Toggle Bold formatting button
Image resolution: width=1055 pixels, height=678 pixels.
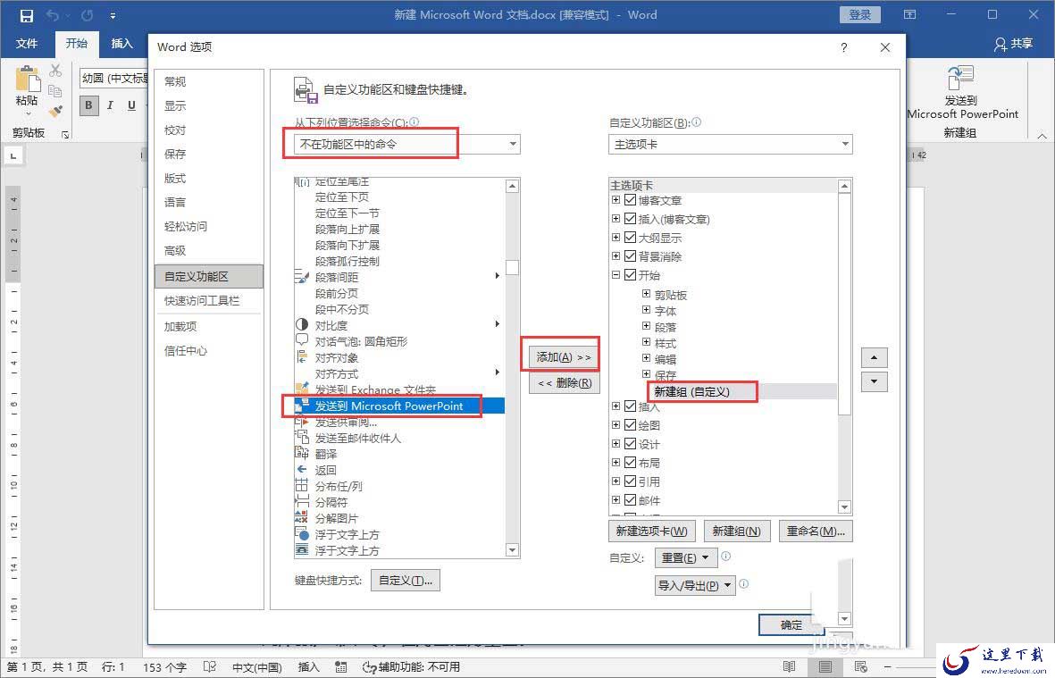(x=88, y=105)
